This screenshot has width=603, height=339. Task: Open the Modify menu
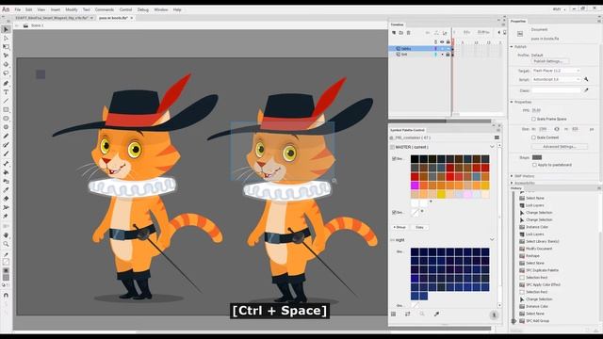click(x=72, y=9)
